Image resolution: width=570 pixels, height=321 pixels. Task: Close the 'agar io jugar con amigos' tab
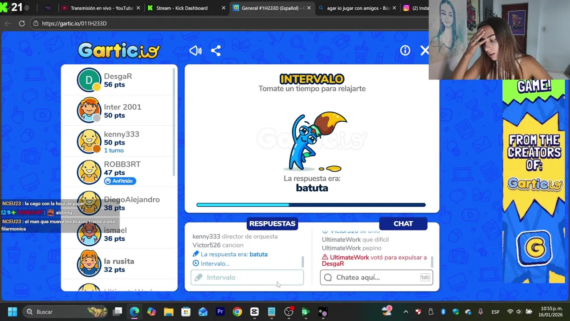click(394, 8)
